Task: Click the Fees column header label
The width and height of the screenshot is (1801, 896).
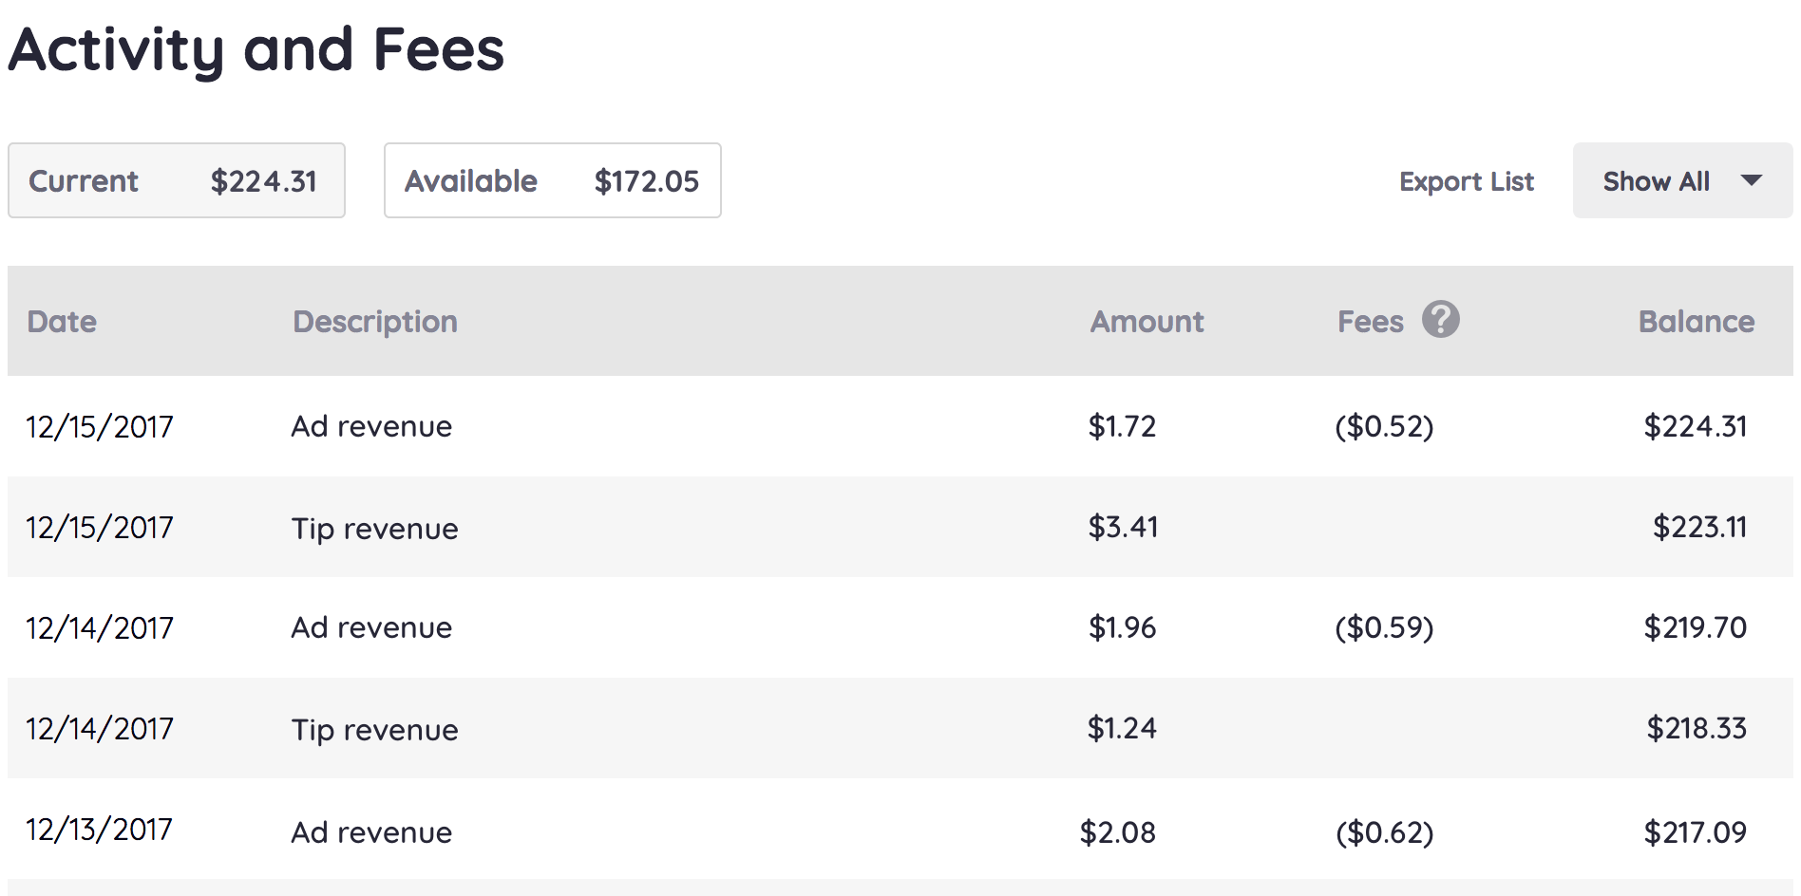Action: [x=1370, y=322]
